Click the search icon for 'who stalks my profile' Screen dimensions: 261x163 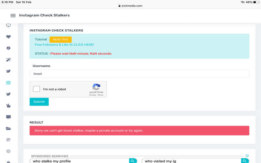pos(133,161)
